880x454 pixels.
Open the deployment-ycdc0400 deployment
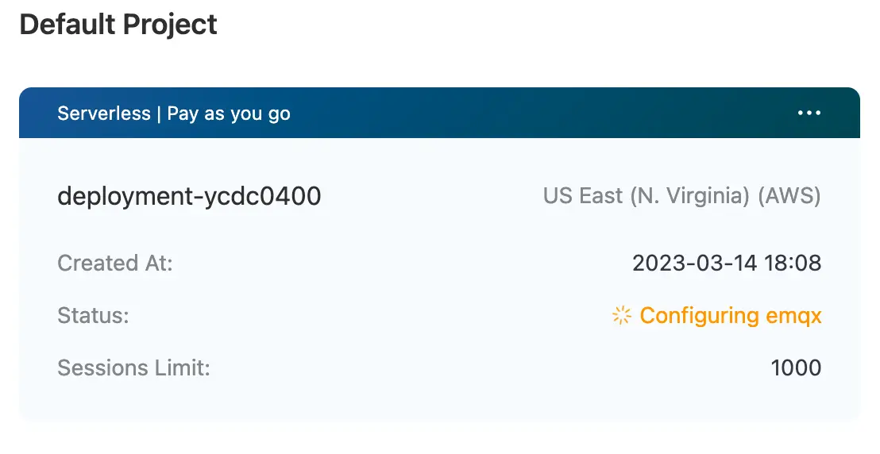click(189, 196)
